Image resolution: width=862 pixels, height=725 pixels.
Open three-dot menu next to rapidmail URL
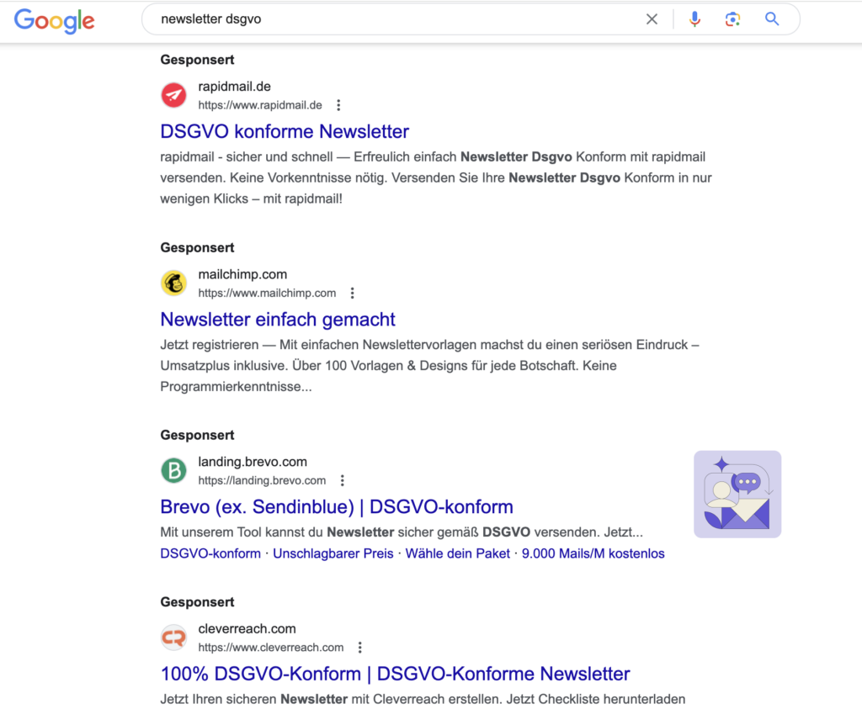338,105
